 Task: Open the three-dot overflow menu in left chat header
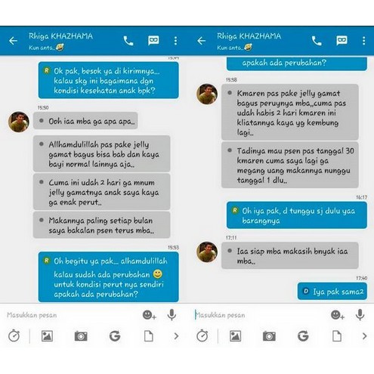tap(175, 41)
